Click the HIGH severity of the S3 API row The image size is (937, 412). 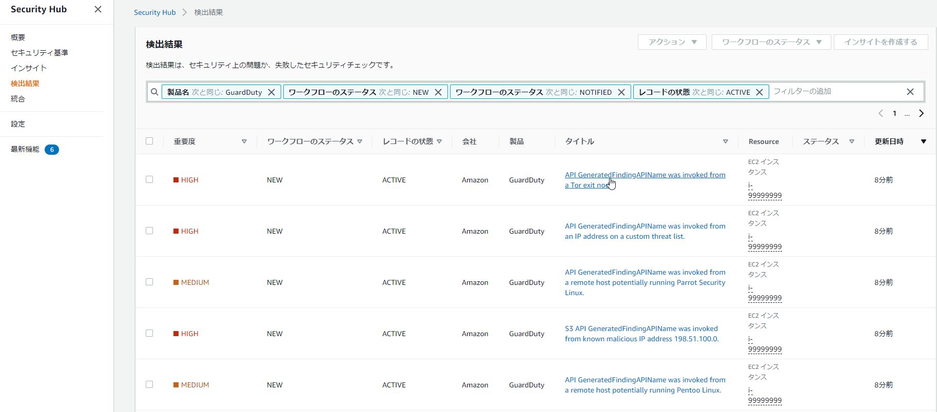(x=186, y=334)
